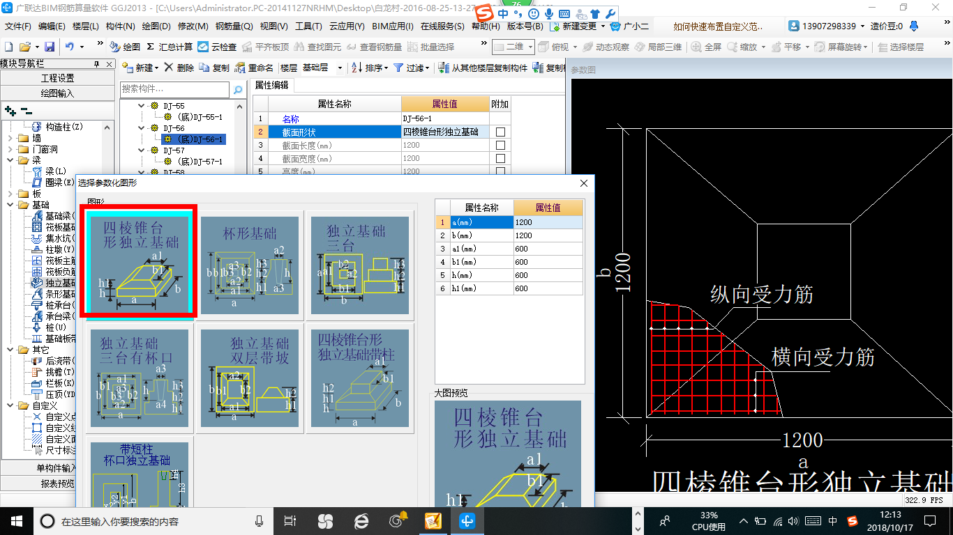This screenshot has width=953, height=535.
Task: Click the 过滤 filter button
Action: 410,68
